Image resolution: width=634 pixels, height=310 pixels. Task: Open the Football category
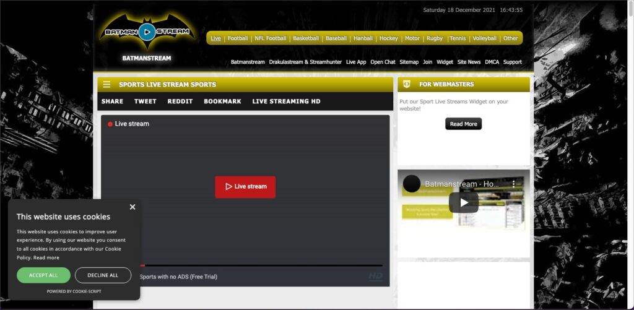point(238,38)
